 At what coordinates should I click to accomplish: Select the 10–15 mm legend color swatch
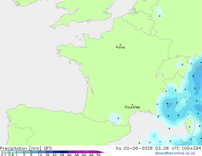[x=42, y=152]
